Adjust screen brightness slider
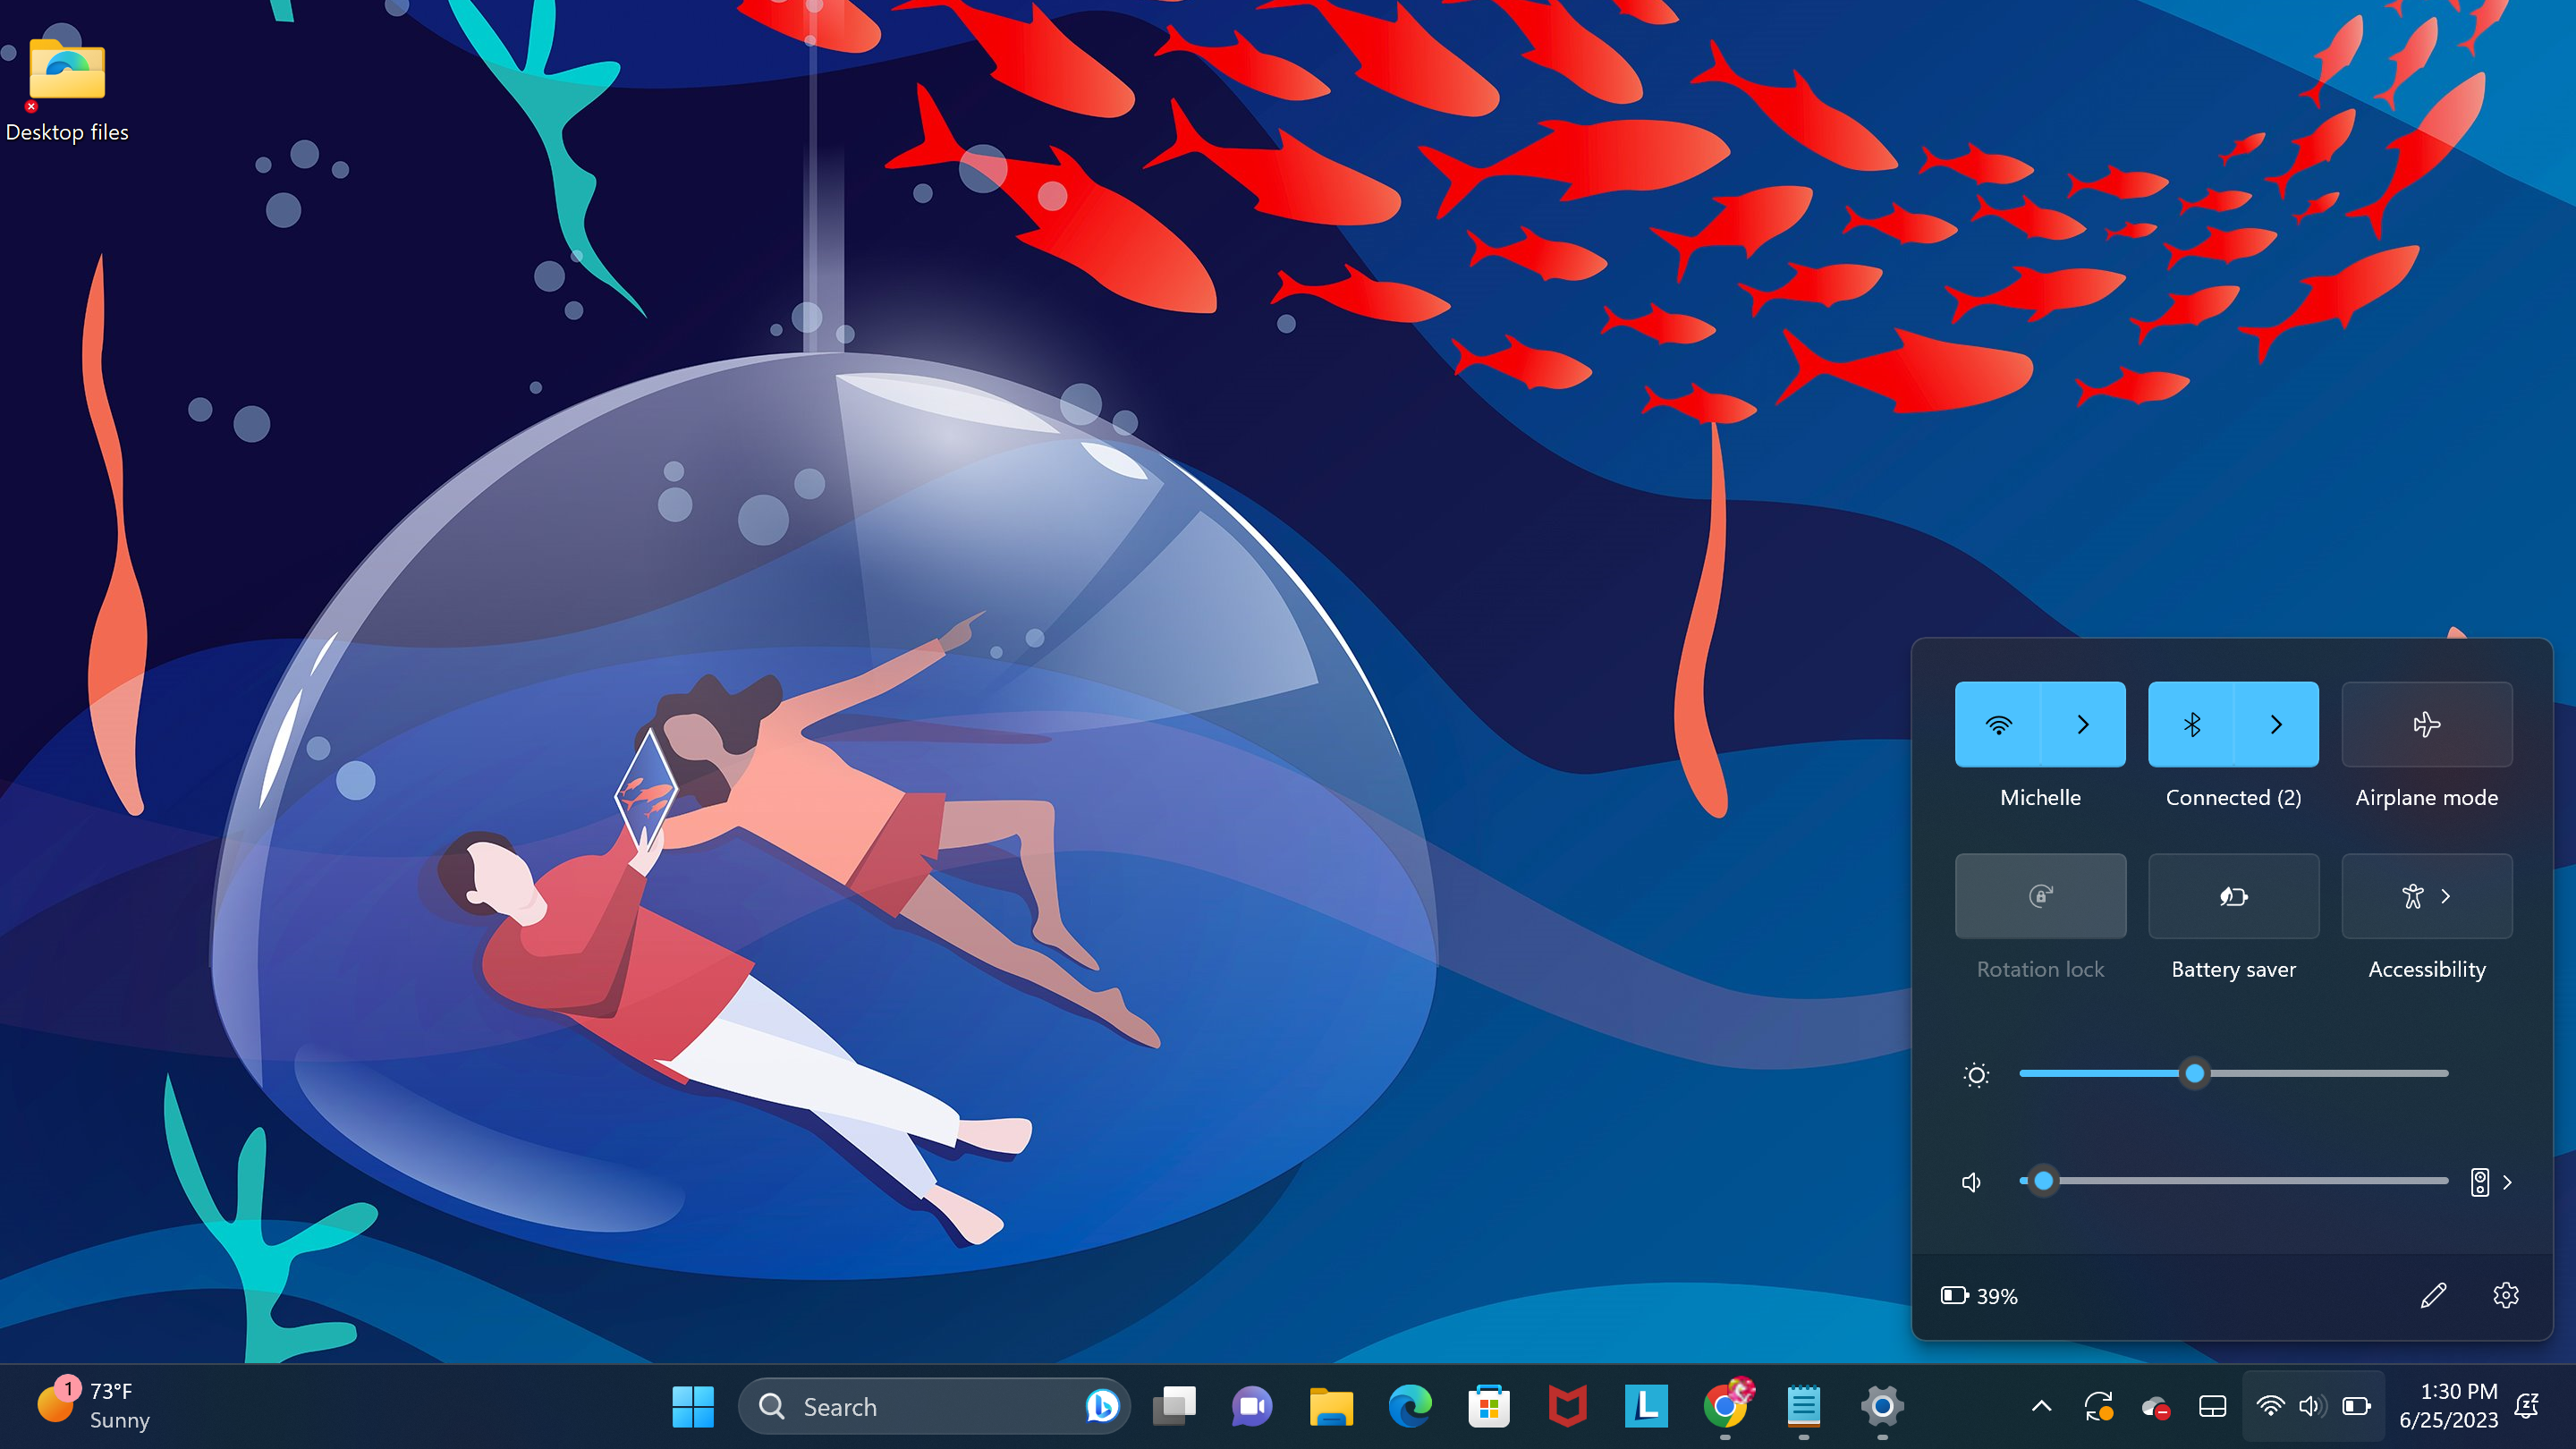2576x1449 pixels. [2194, 1074]
